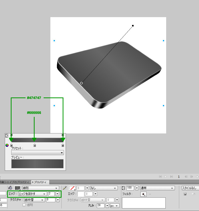Click the opacity checkerboard icon in gradient editor
The image size is (199, 211).
pyautogui.click(x=7, y=135)
